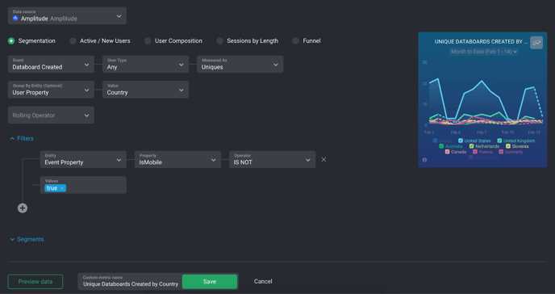Viewport: 555px width, 294px height.
Task: Click the Save button
Action: [x=210, y=282]
